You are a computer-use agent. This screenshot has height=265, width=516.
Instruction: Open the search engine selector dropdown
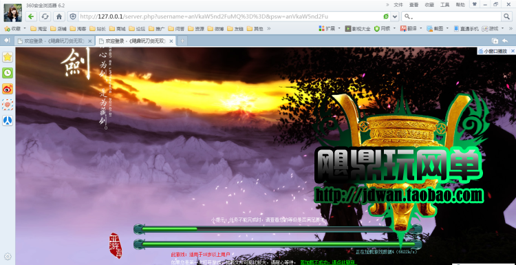pos(408,17)
